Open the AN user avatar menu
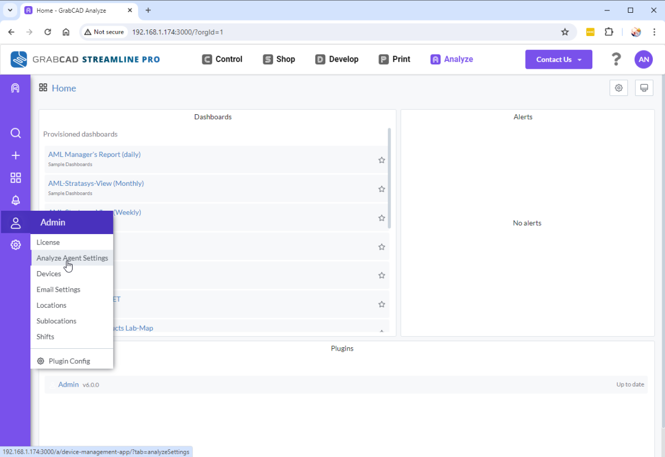This screenshot has width=665, height=457. tap(644, 59)
